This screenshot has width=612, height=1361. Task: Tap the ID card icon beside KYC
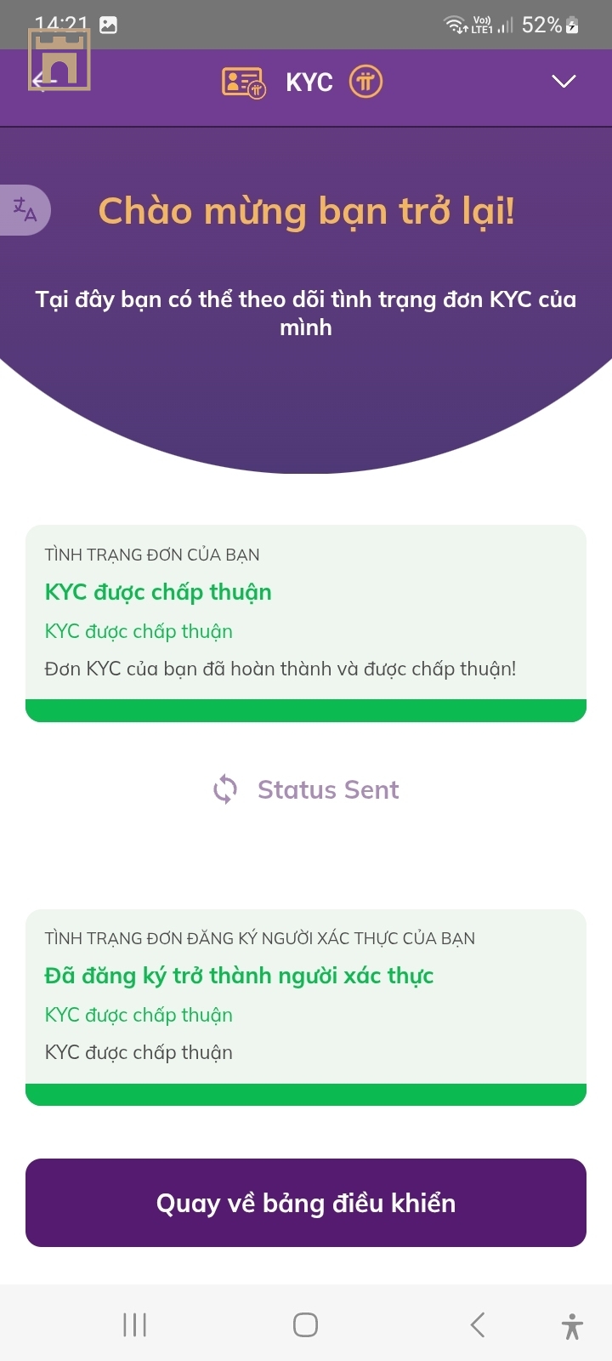pos(243,83)
